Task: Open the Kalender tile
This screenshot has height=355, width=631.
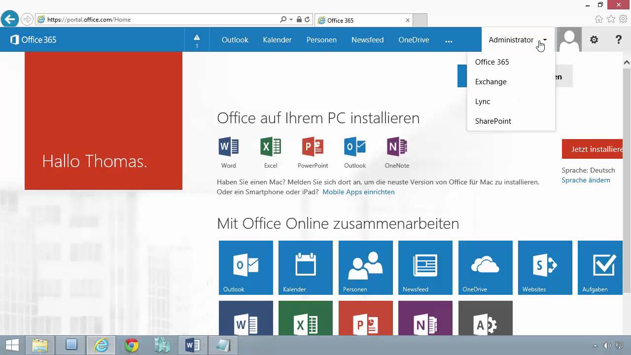Action: [306, 268]
